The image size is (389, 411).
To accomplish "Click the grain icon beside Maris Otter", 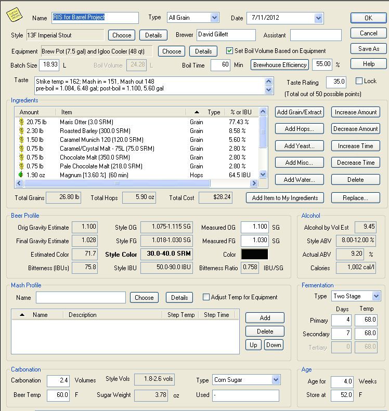I will pyautogui.click(x=21, y=122).
